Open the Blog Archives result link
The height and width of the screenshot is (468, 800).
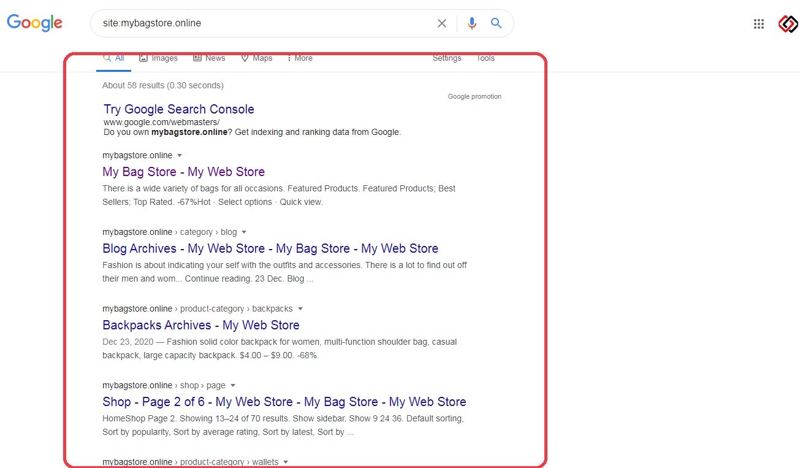click(x=270, y=248)
